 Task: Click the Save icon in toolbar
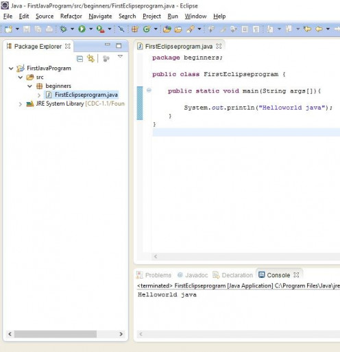[x=27, y=29]
